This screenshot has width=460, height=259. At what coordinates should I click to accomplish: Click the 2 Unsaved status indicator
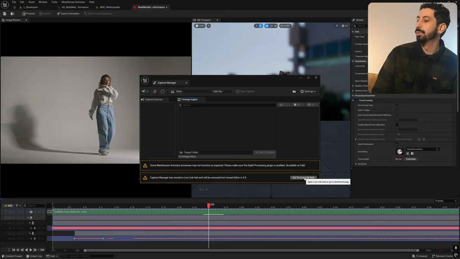pyautogui.click(x=420, y=256)
